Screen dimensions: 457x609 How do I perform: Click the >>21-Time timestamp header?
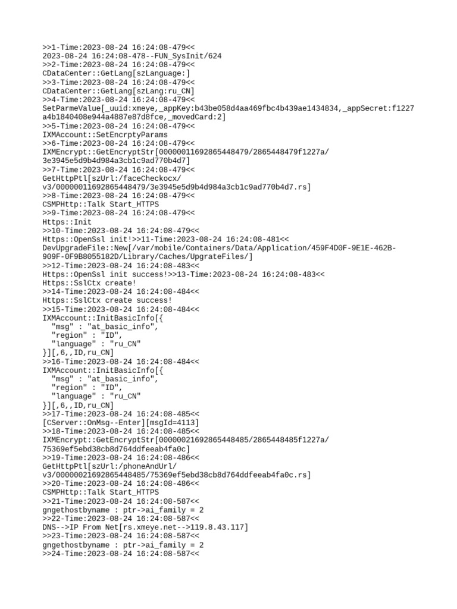[120, 501]
